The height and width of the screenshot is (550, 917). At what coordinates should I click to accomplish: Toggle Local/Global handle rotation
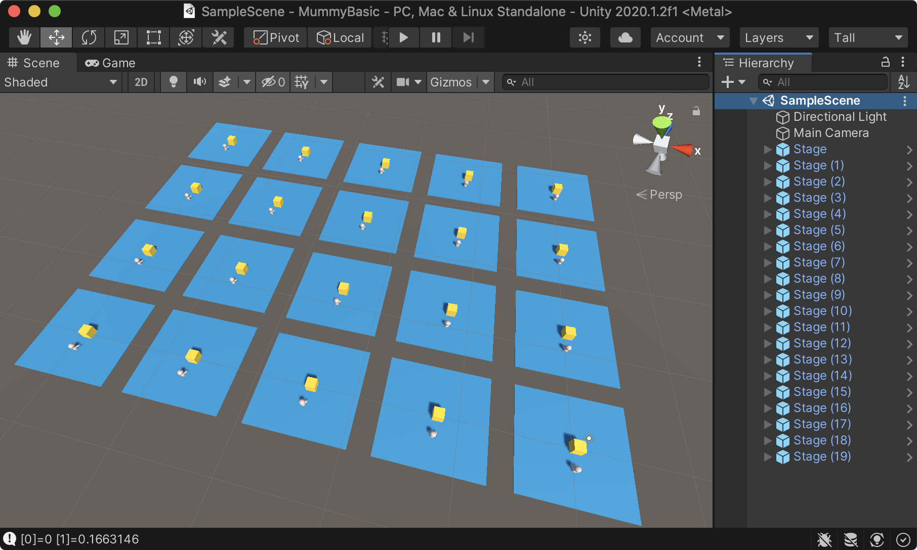pos(340,37)
